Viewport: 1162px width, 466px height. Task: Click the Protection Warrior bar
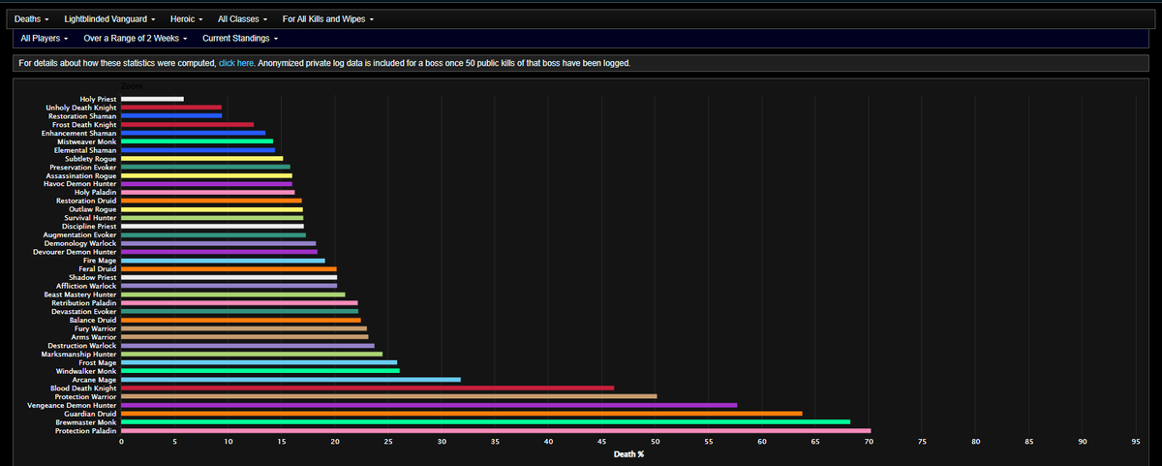point(389,396)
